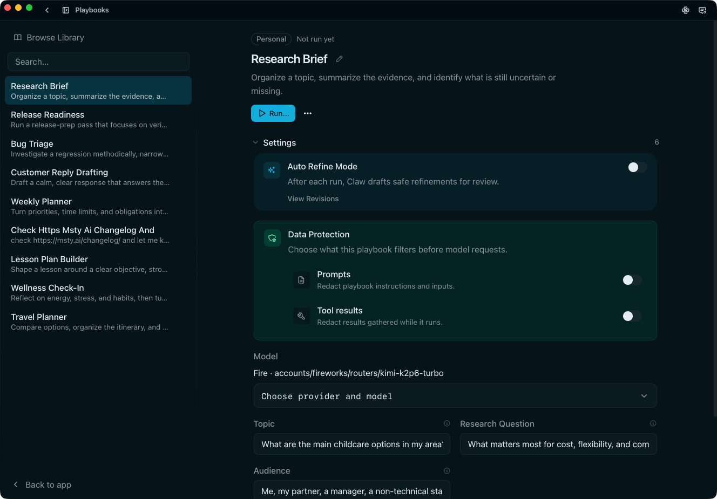The height and width of the screenshot is (499, 717).
Task: Click the Playbooks title in the title bar
Action: coord(92,10)
